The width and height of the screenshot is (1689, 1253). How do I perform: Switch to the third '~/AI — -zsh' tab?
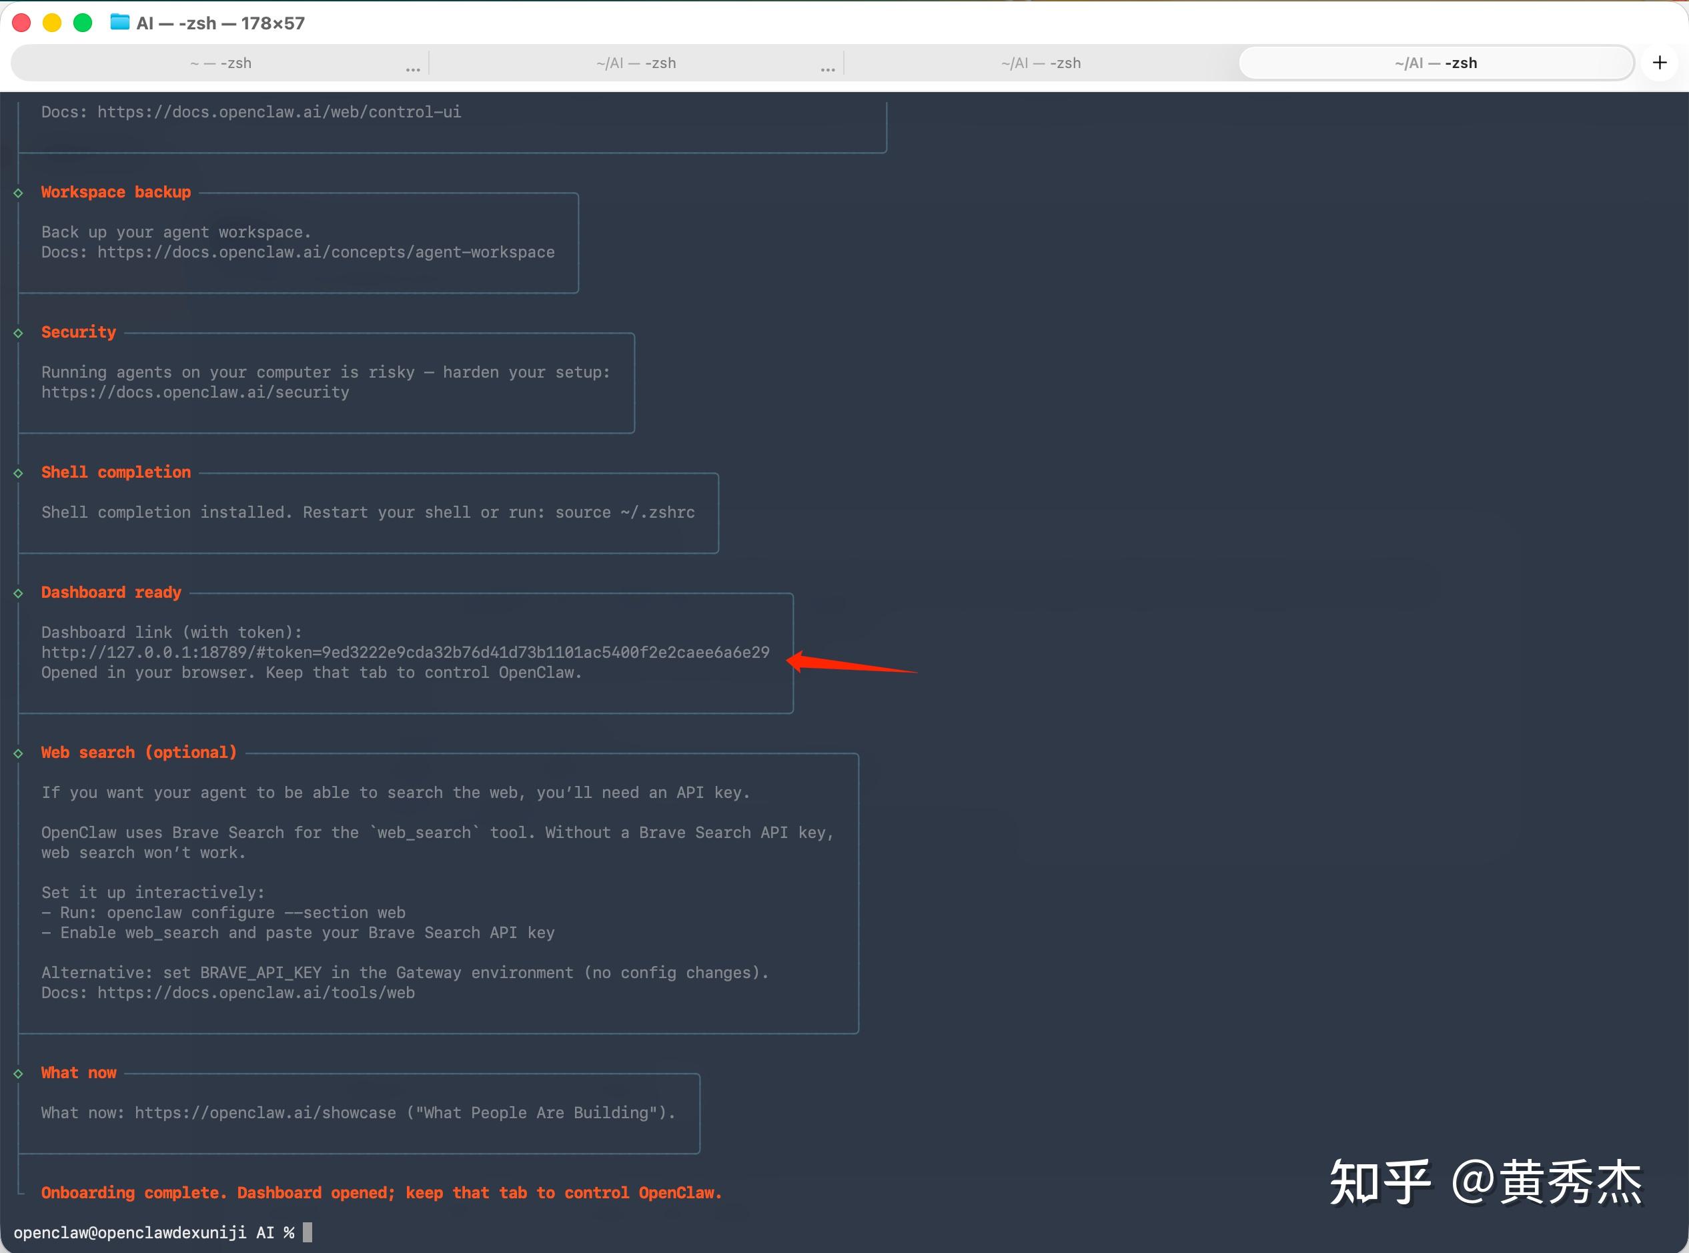pos(1041,63)
